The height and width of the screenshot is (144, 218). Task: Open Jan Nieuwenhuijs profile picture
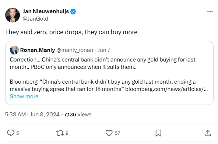[x=13, y=15]
